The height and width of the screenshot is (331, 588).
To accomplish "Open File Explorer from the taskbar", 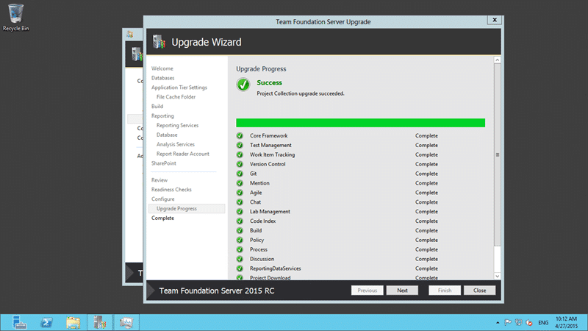I will (x=73, y=322).
